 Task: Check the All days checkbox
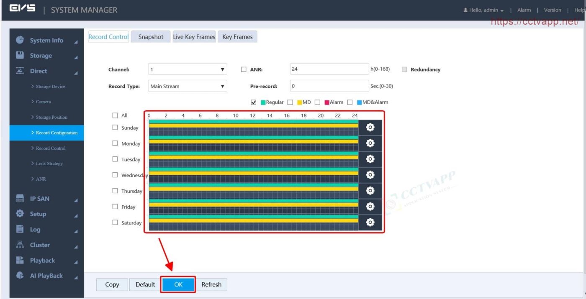(x=115, y=115)
